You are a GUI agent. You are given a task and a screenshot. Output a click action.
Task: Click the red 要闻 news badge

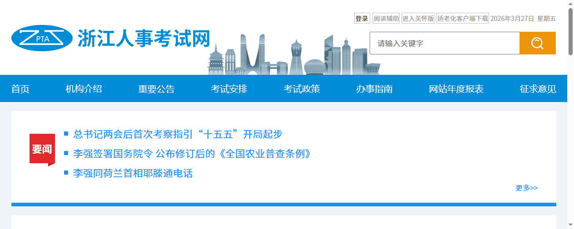42,149
